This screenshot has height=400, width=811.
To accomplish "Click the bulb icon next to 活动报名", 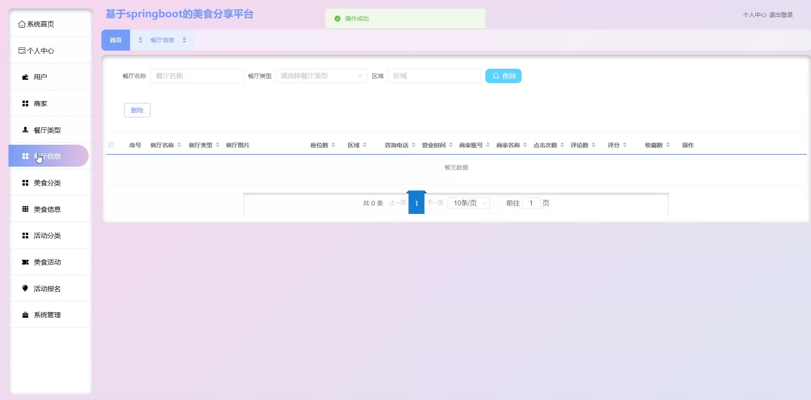I will 25,289.
